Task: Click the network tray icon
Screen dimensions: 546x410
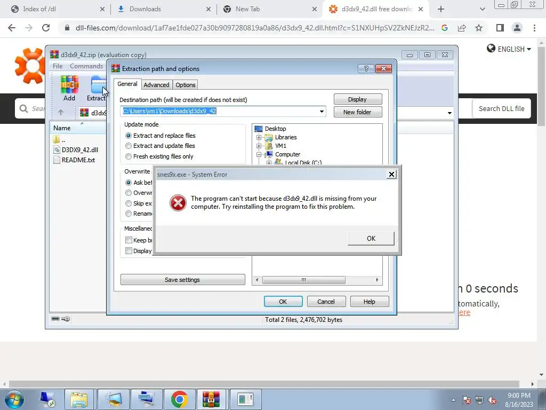Action: coord(479,400)
